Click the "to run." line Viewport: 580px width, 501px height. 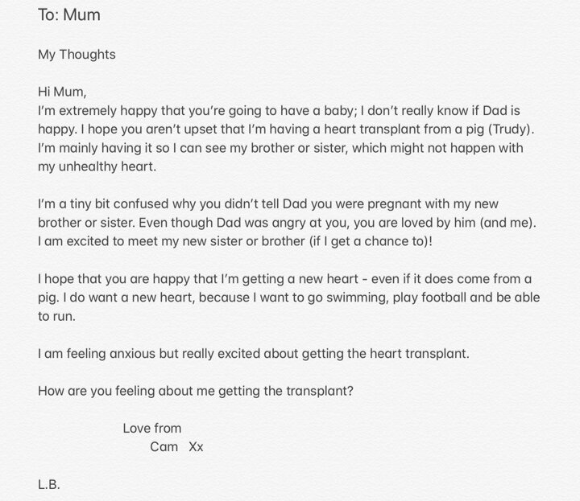[58, 317]
